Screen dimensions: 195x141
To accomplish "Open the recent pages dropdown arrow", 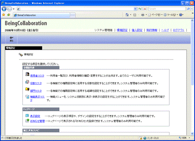I will point(14,9).
